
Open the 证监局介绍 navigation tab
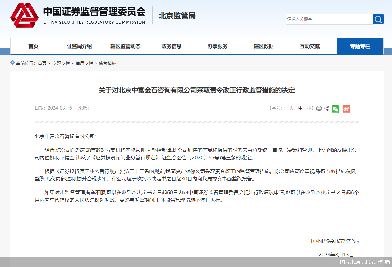point(79,46)
